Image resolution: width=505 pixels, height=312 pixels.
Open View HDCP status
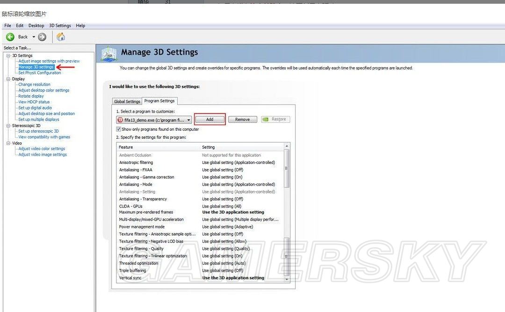click(34, 102)
